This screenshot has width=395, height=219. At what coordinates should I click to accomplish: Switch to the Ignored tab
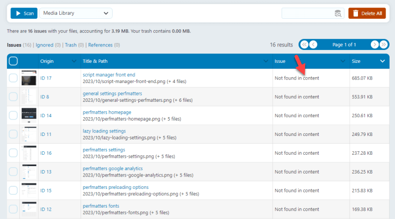pos(44,45)
